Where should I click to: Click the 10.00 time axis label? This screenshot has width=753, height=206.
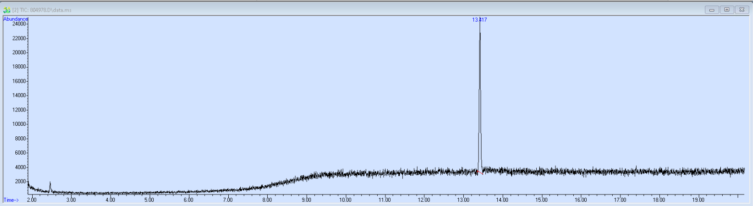point(345,199)
